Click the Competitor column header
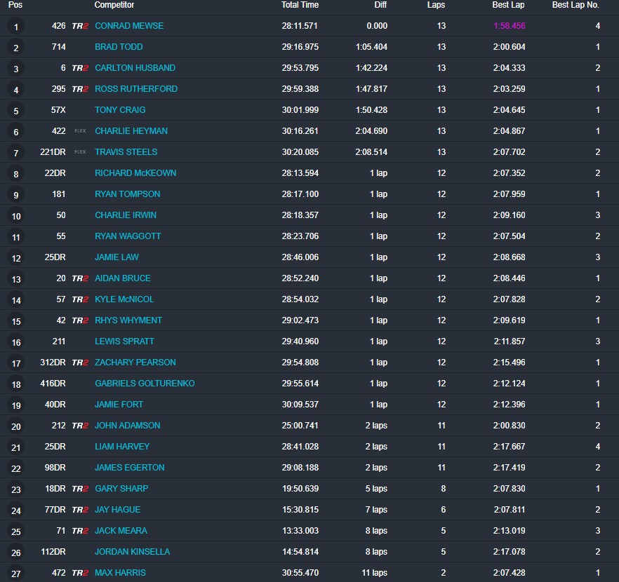Image resolution: width=619 pixels, height=582 pixels. click(x=114, y=5)
